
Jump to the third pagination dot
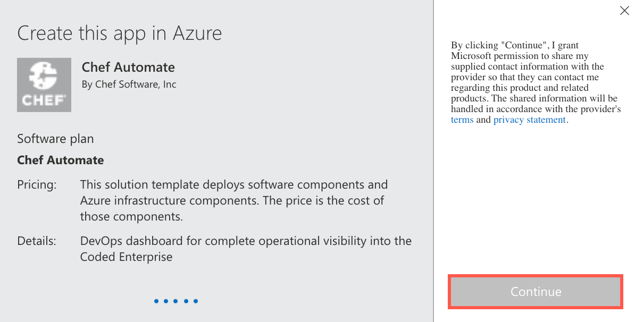pyautogui.click(x=176, y=301)
